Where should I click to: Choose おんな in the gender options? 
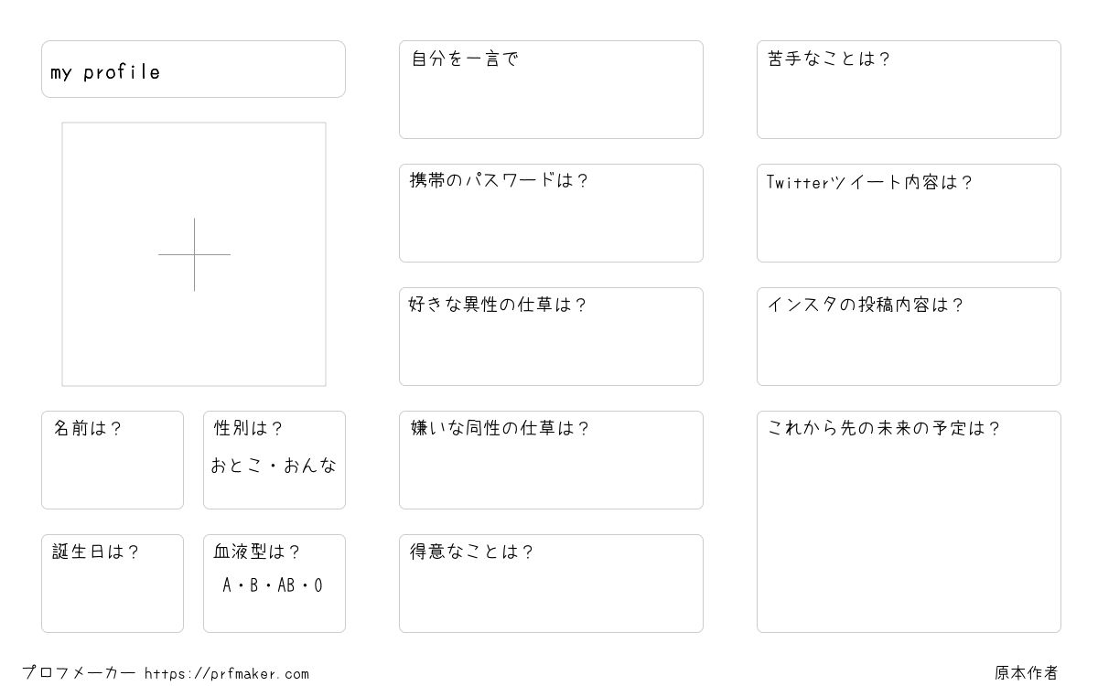310,466
